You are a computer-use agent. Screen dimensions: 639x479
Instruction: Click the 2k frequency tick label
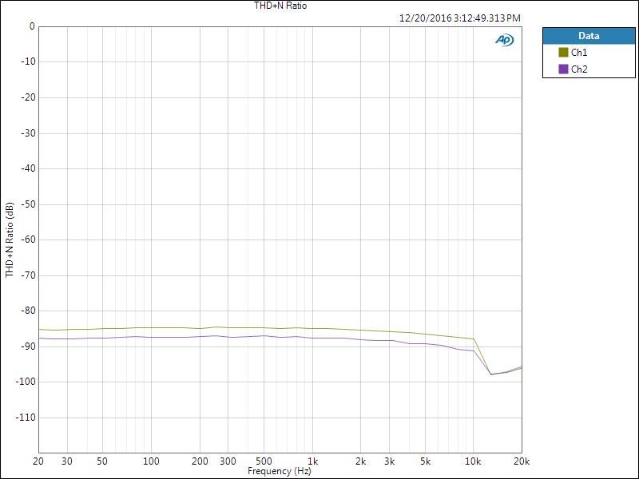(x=361, y=461)
